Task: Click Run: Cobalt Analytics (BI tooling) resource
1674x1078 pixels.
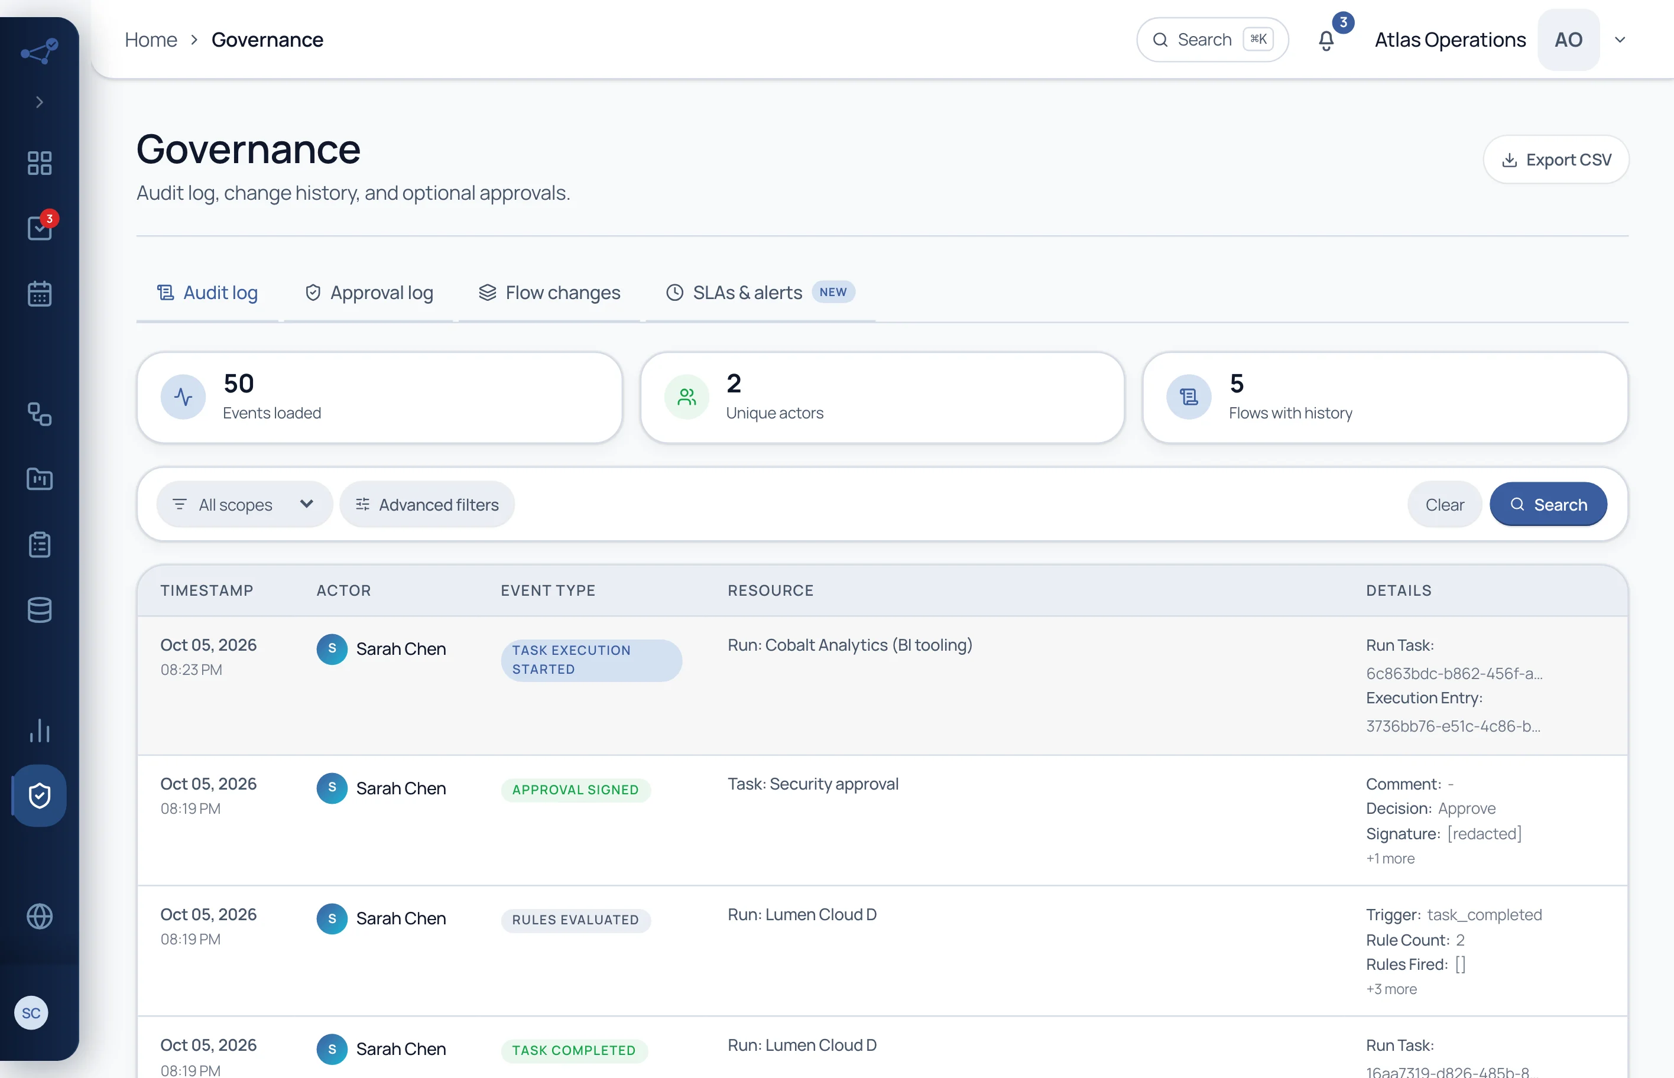Action: [x=850, y=645]
